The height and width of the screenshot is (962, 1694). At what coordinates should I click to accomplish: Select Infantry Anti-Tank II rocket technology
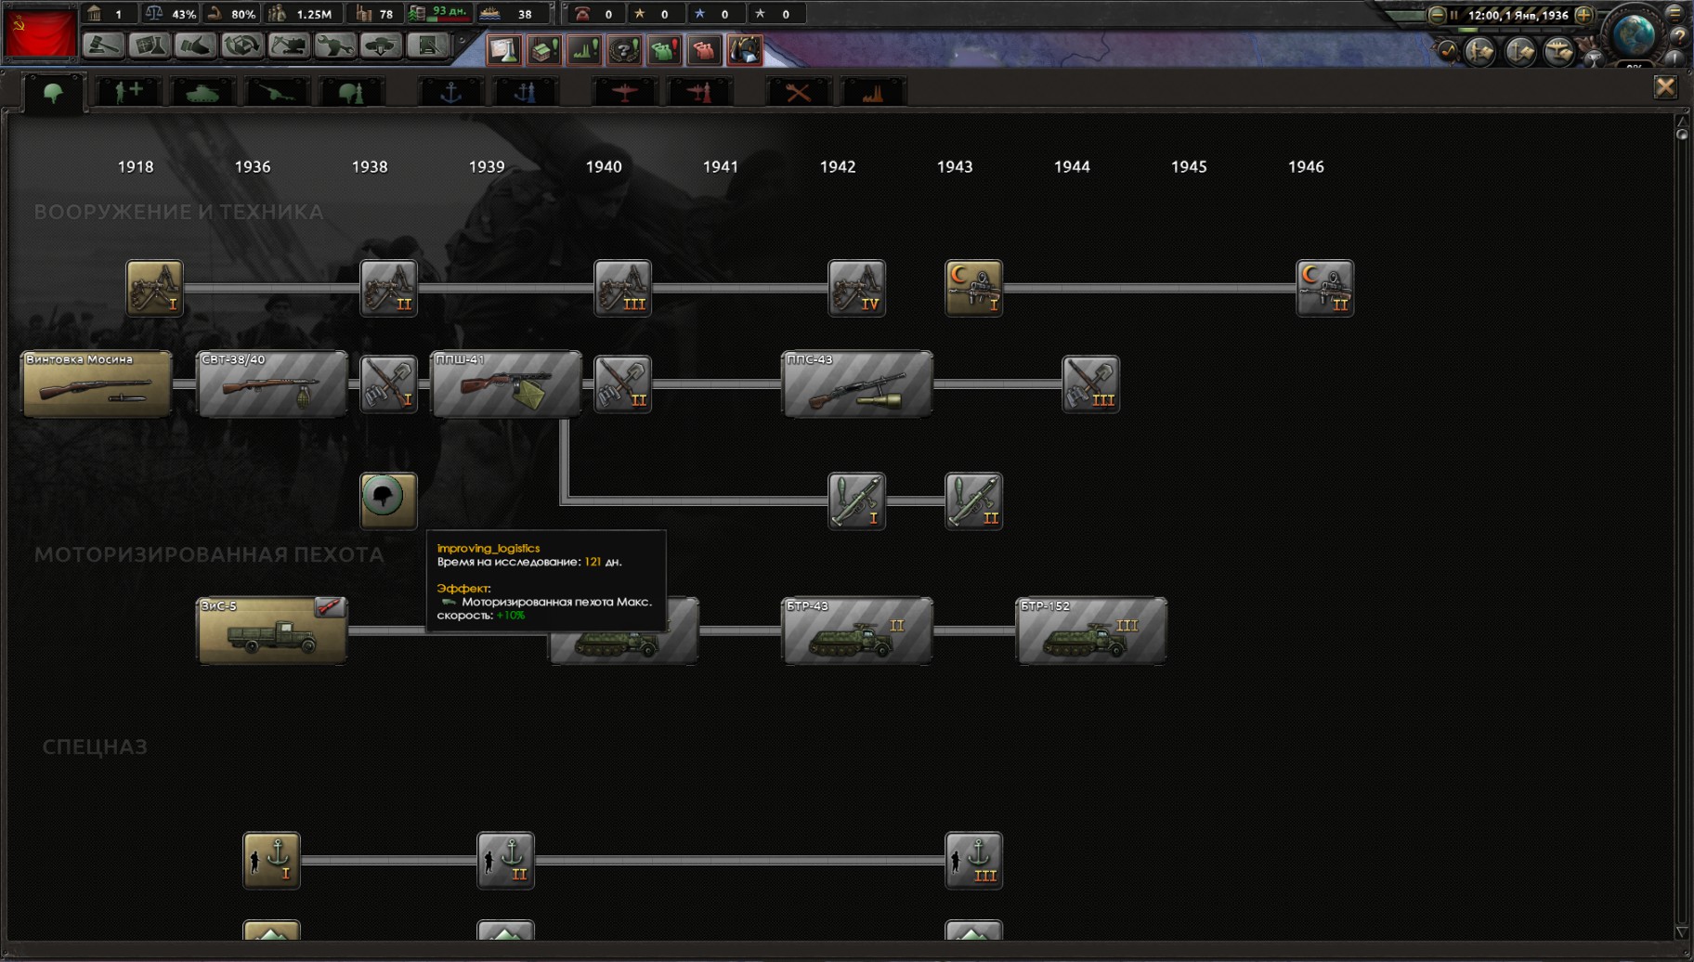[974, 500]
